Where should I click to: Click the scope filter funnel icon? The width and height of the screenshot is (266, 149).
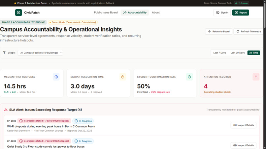(x=4, y=53)
